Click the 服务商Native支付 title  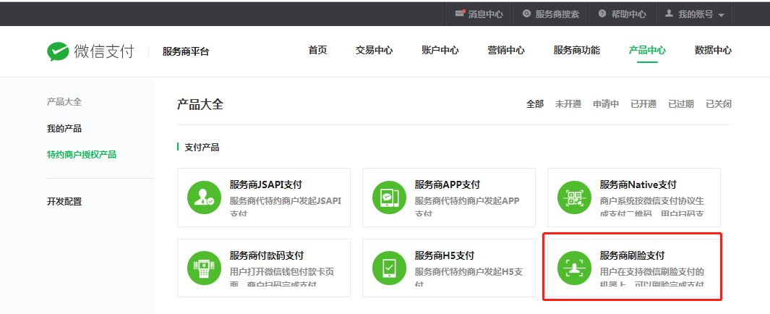(x=638, y=184)
